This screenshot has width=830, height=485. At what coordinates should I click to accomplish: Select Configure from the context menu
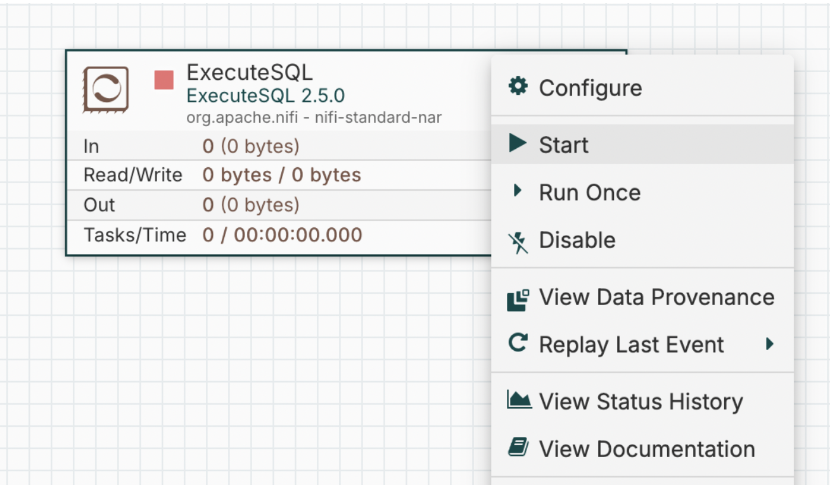[589, 87]
